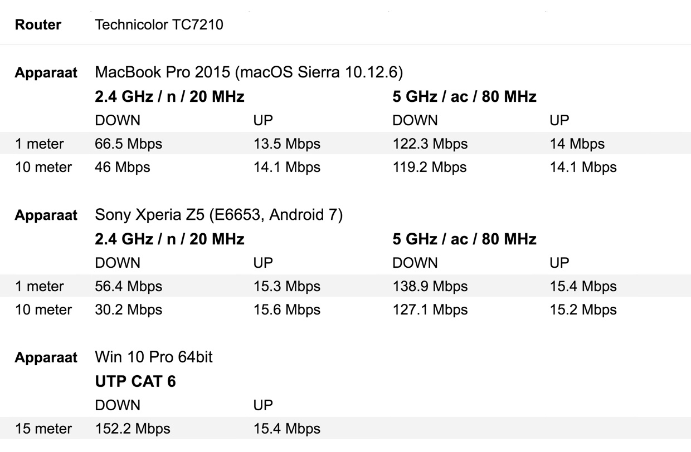The height and width of the screenshot is (452, 691).
Task: Click the 127.1 Mbps value
Action: pos(430,309)
